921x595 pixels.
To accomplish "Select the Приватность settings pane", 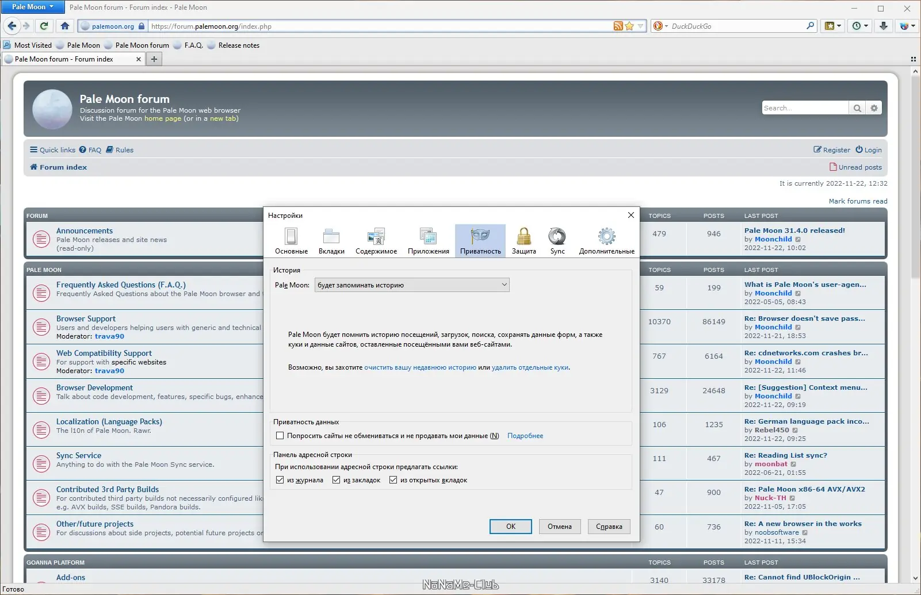I will point(480,241).
